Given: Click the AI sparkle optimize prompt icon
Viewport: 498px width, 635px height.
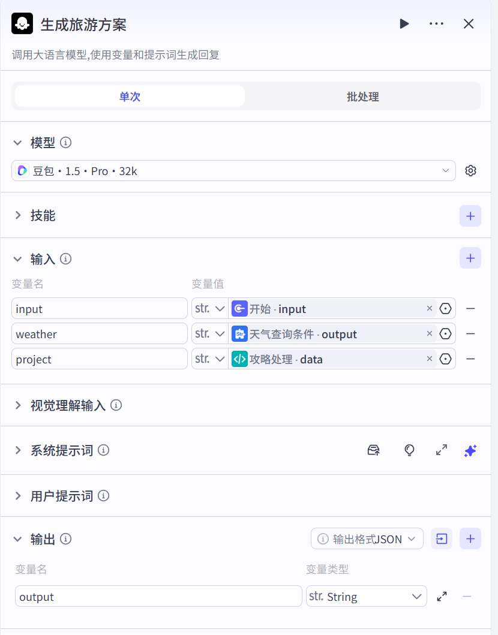Looking at the screenshot, I should coord(470,450).
